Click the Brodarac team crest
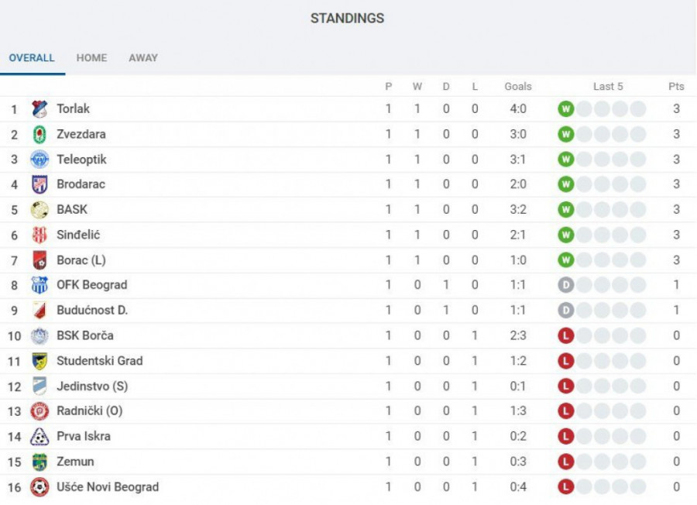The height and width of the screenshot is (505, 697). (39, 184)
